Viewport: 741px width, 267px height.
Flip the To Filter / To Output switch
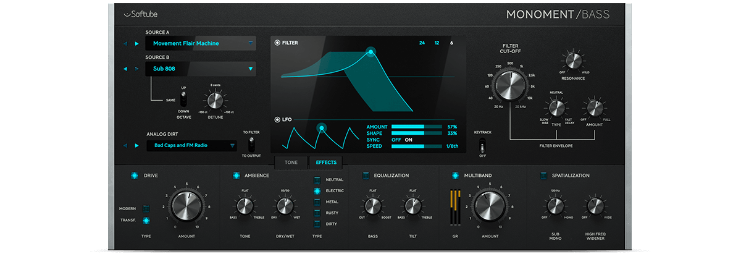point(251,144)
